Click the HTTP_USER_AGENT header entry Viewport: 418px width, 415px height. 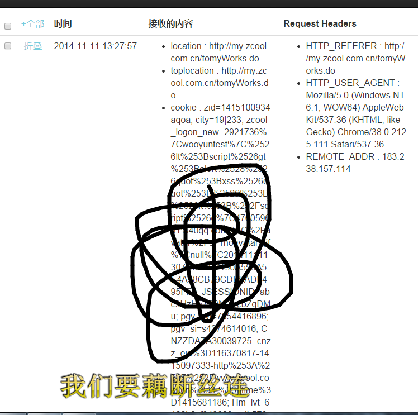click(x=356, y=113)
